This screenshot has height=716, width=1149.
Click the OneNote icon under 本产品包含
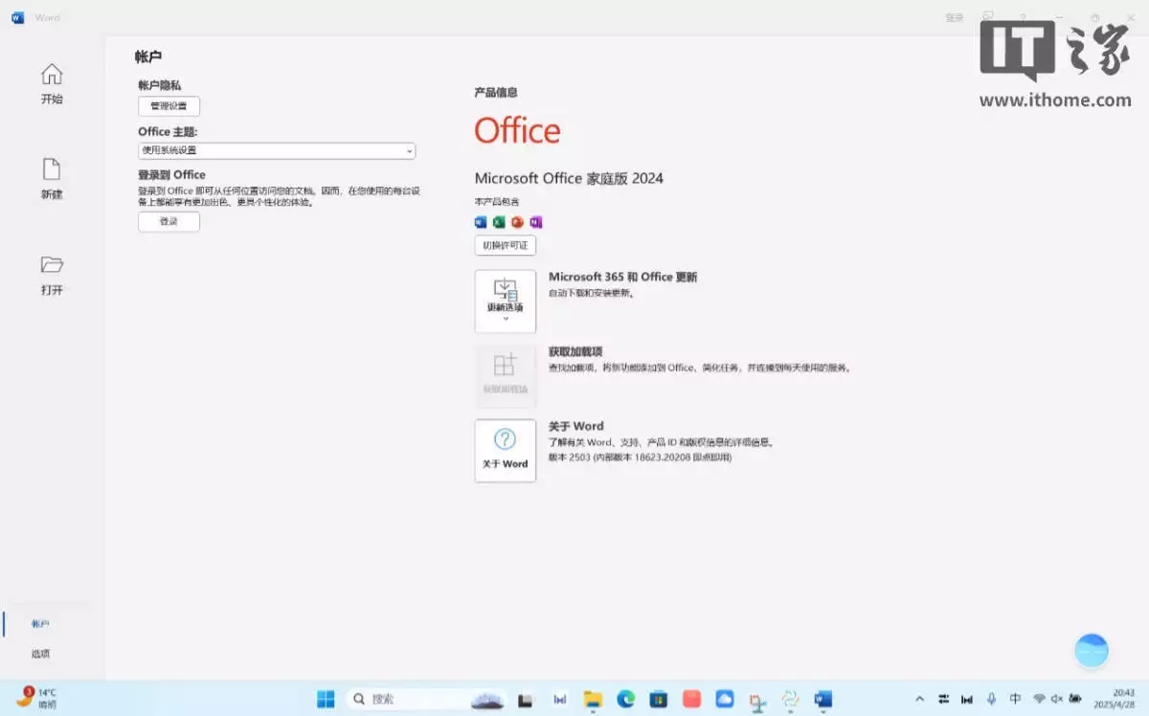point(535,222)
